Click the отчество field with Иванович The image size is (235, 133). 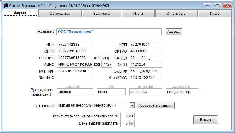click(146, 92)
